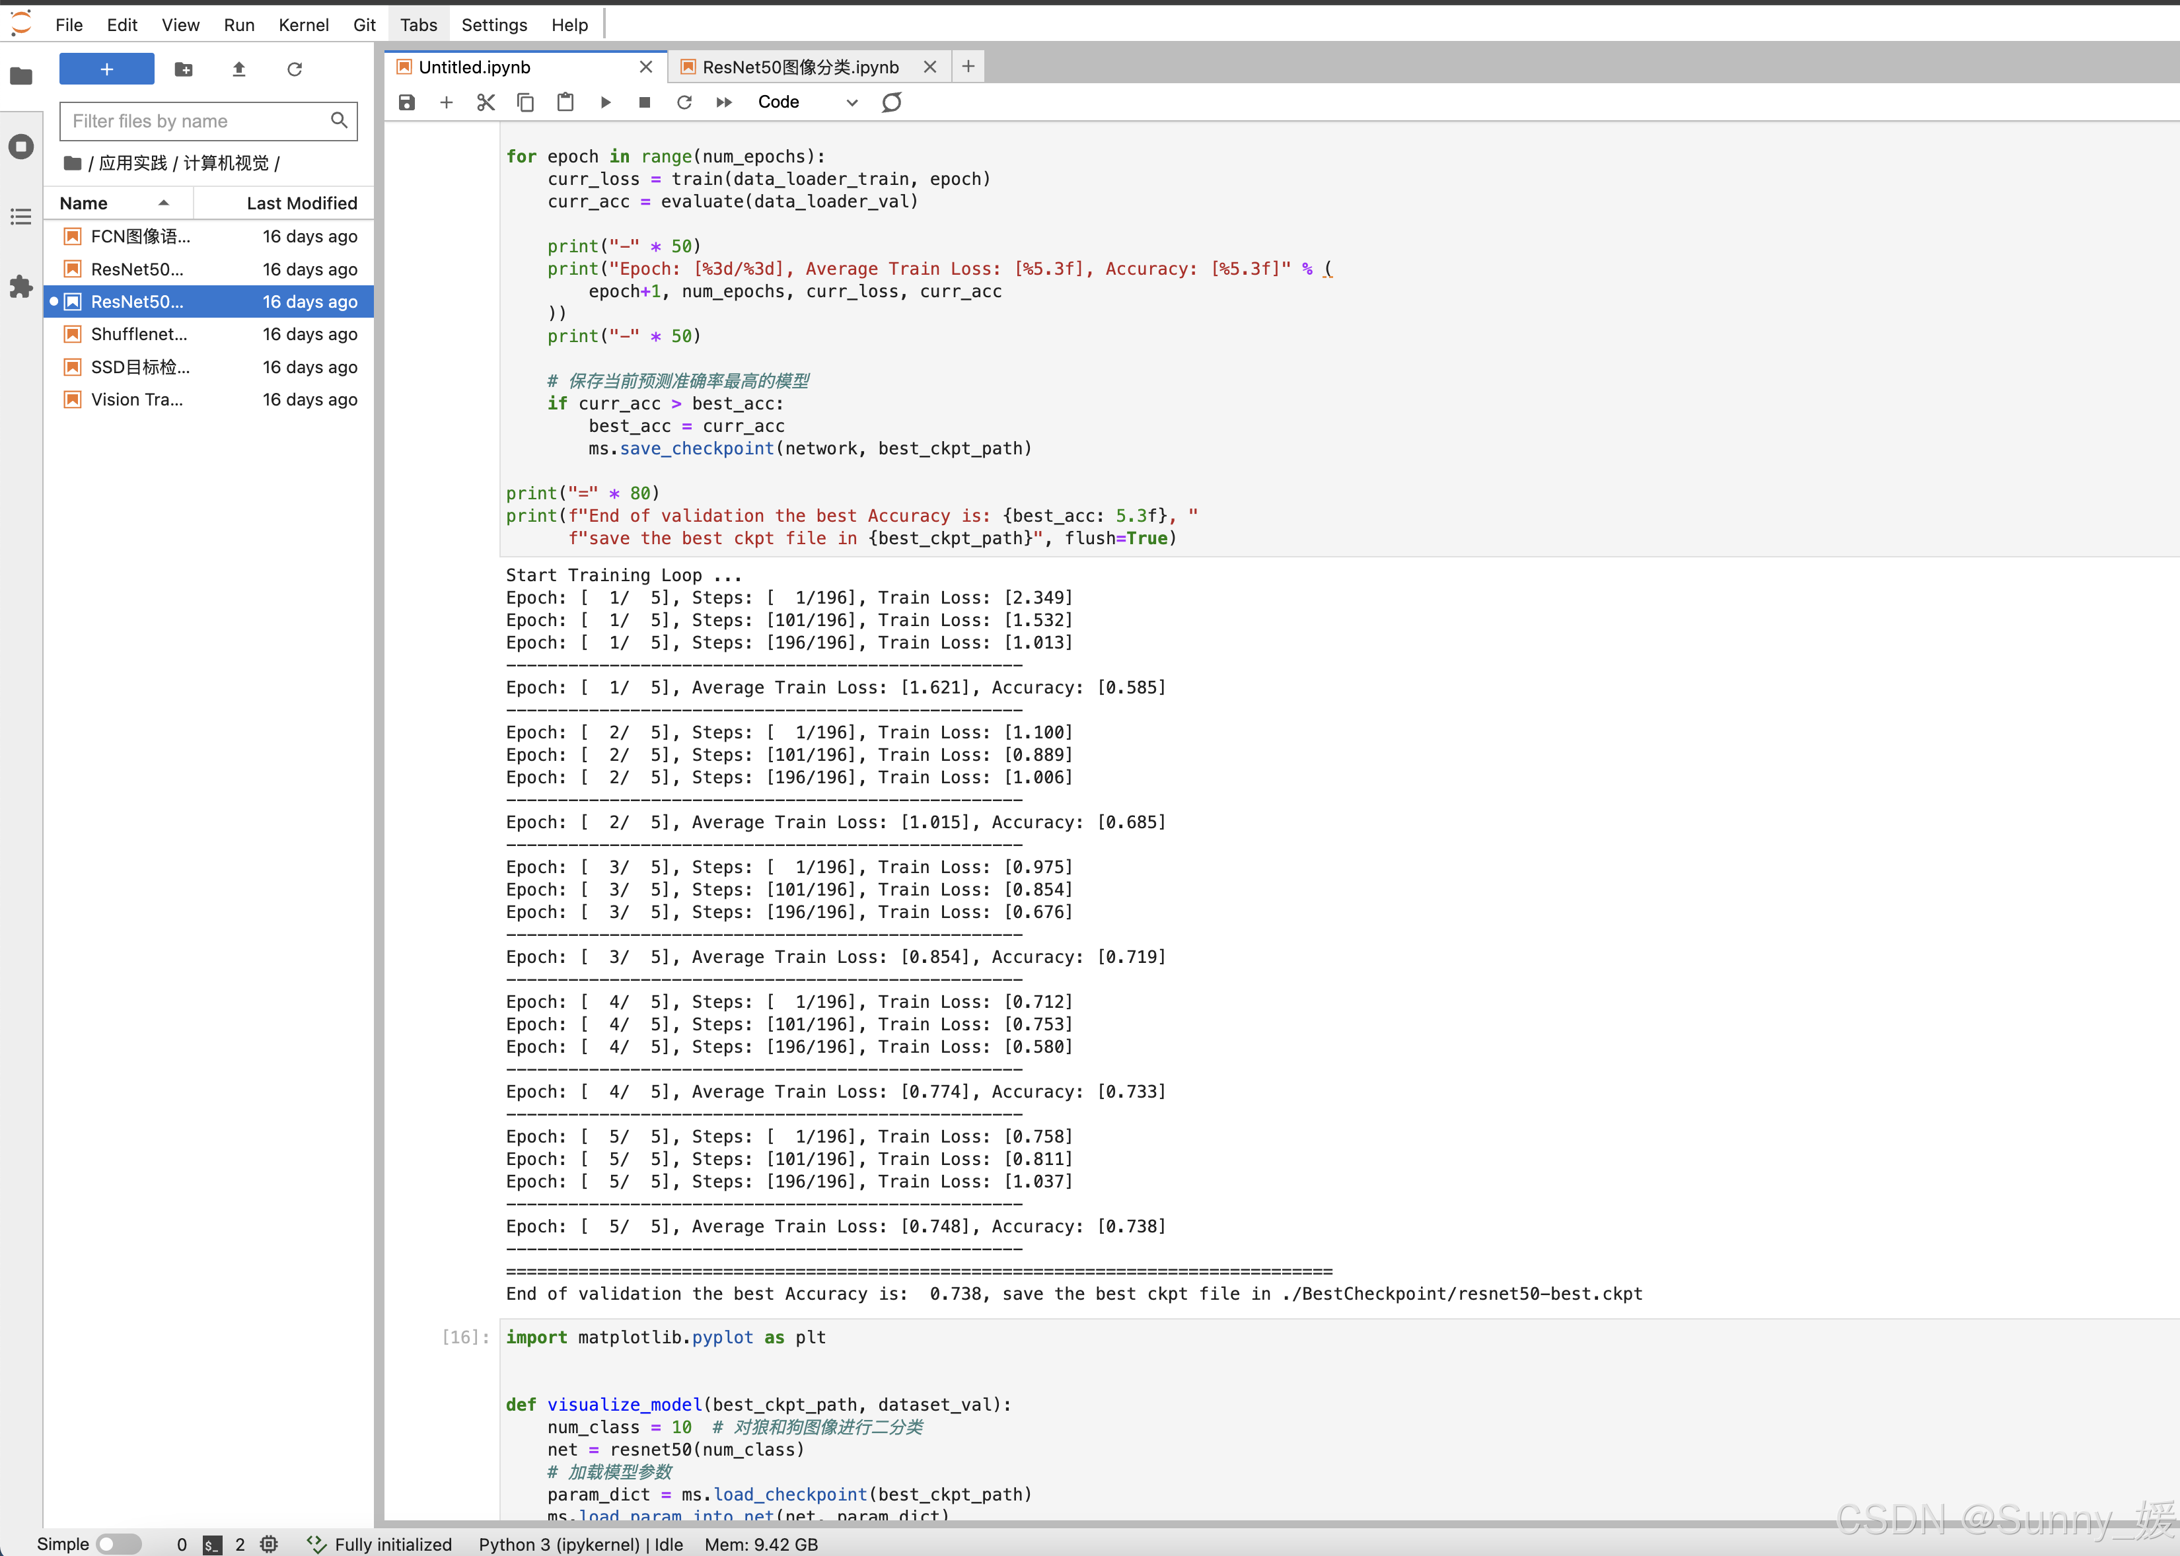Screen dimensions: 2180x1556
Task: Click the kernel status circle icon
Action: (891, 102)
